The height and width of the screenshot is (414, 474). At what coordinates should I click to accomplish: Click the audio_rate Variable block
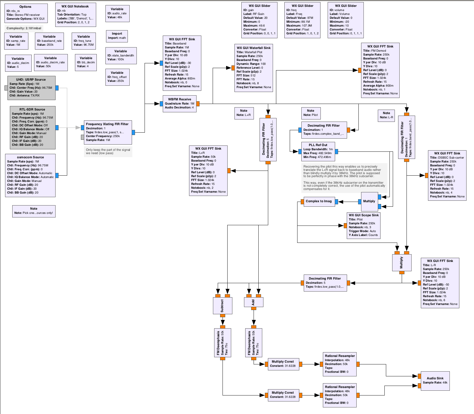point(117,13)
